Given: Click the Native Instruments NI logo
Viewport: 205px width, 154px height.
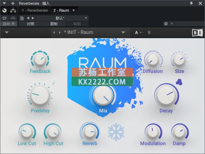Looking at the screenshot, I should 197,33.
